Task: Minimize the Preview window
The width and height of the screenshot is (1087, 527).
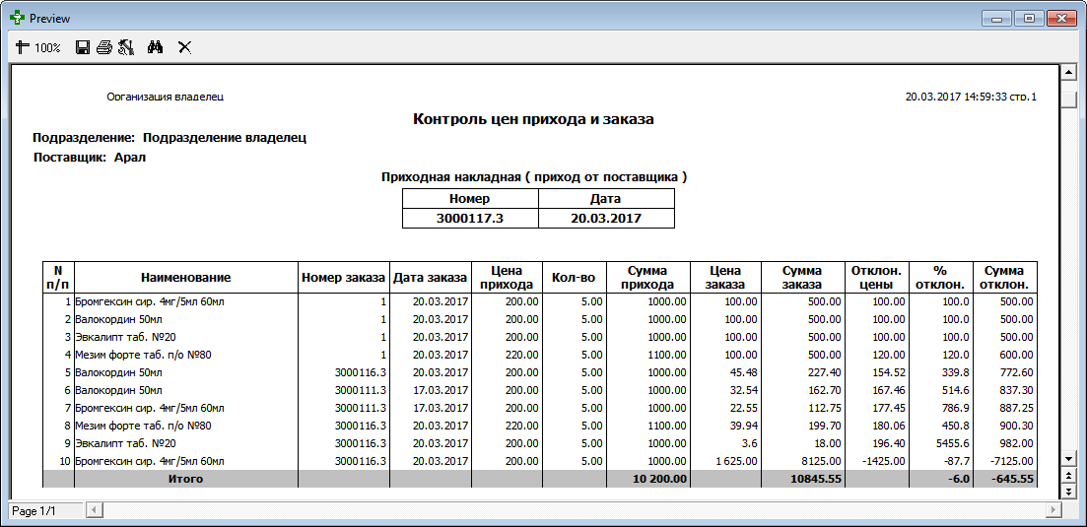Action: pos(999,19)
